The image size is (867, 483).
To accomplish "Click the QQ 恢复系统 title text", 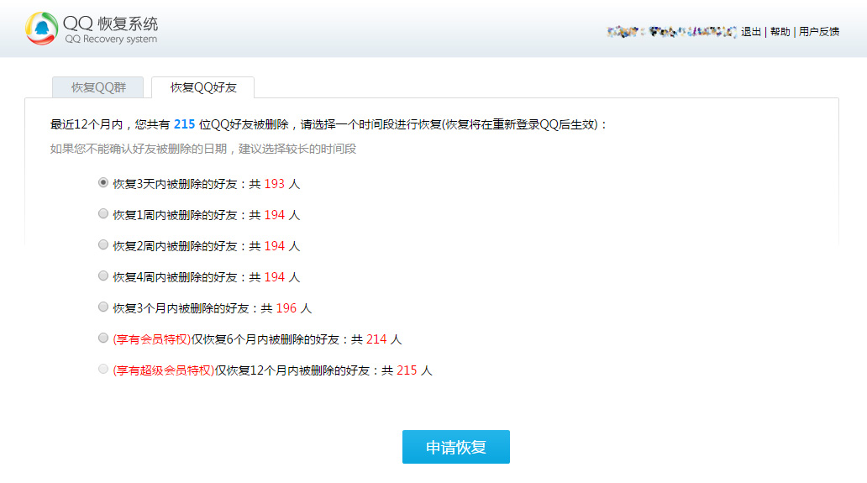I will pyautogui.click(x=111, y=24).
